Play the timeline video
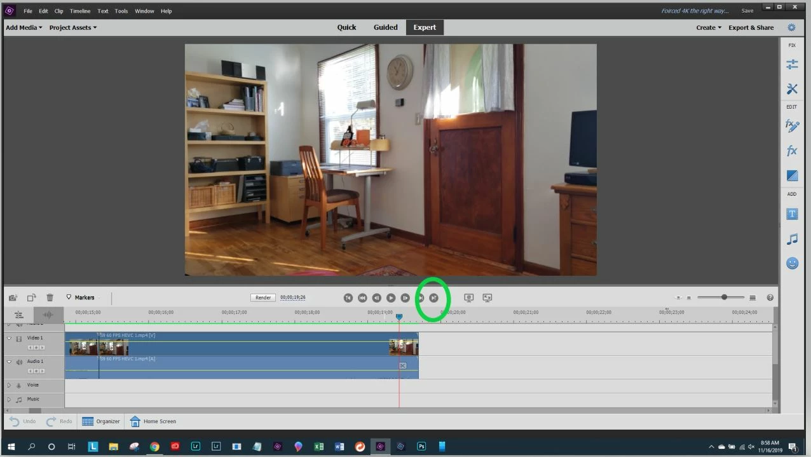Screen dimensions: 811x457 tap(391, 297)
